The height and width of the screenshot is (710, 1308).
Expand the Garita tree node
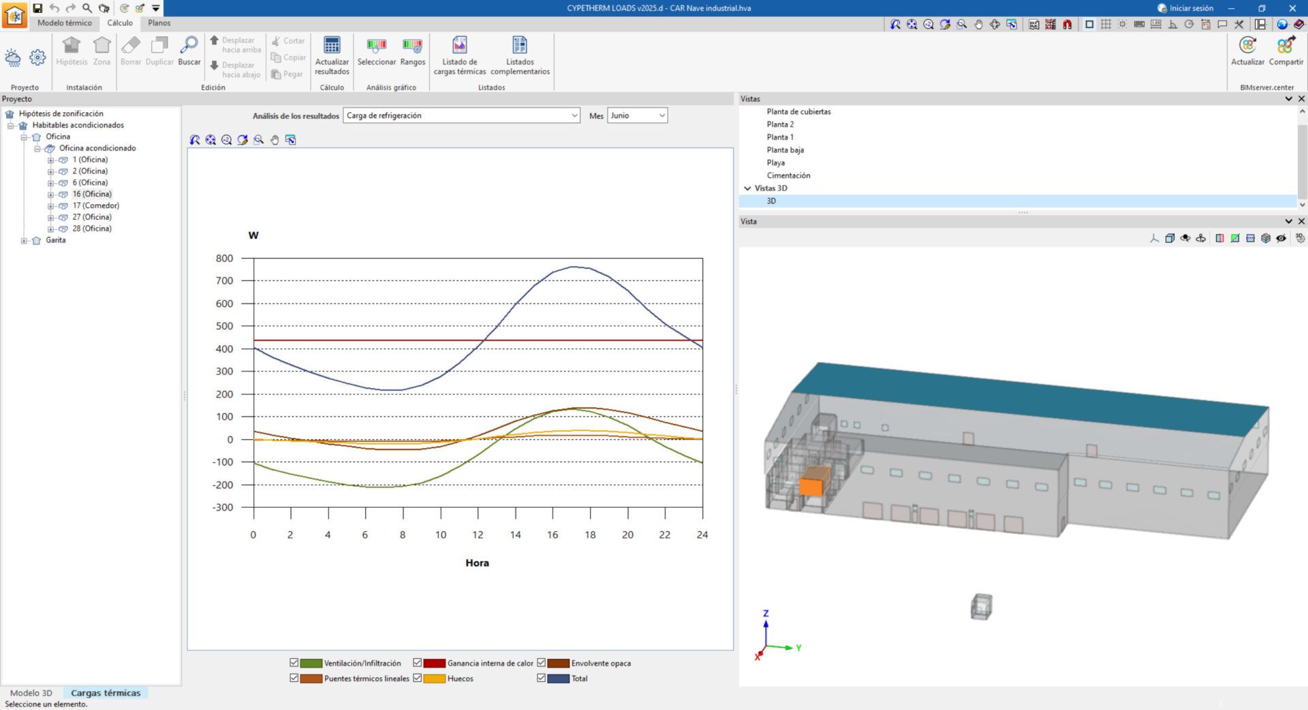click(x=24, y=240)
